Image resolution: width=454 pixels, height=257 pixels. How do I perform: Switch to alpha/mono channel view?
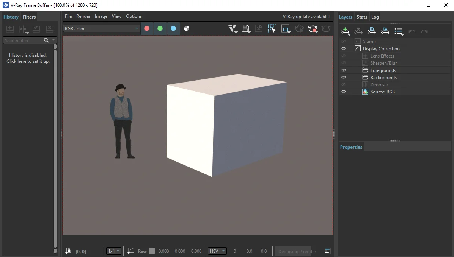(187, 28)
